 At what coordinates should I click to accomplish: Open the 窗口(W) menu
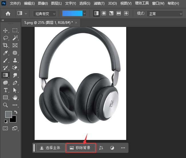158,3
